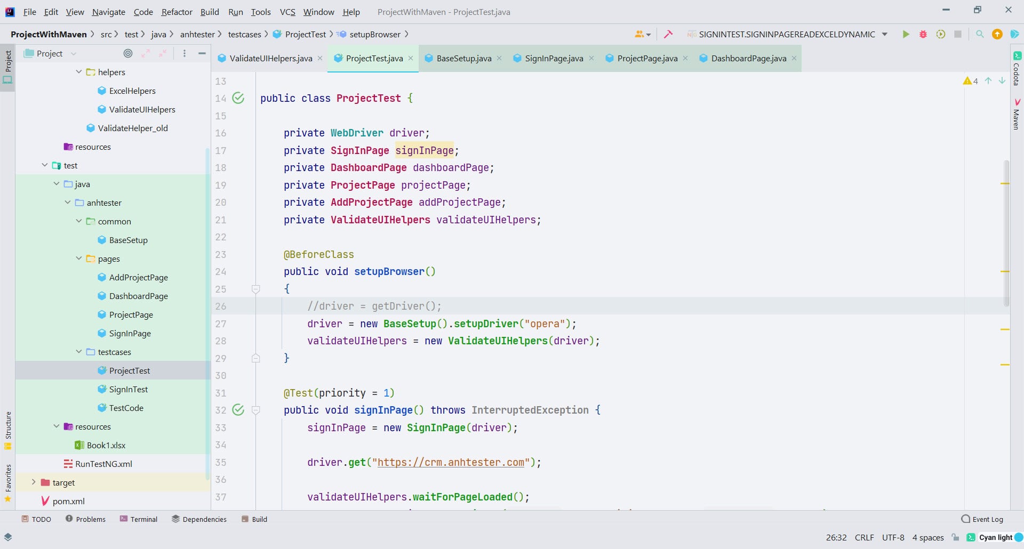
Task: Switch to ValidateUIHelpers.java tab
Action: click(x=270, y=58)
